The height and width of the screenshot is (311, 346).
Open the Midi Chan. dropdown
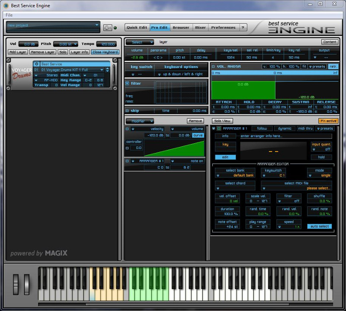[x=85, y=75]
